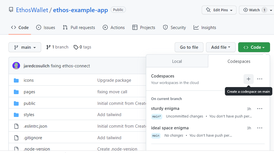Click the main* branch label badge
The height and width of the screenshot is (153, 274).
point(157,116)
